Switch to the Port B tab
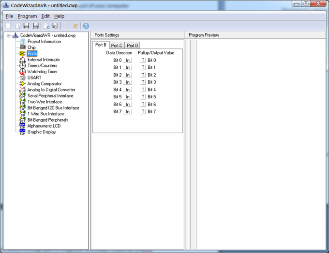The image size is (329, 253). (x=101, y=45)
